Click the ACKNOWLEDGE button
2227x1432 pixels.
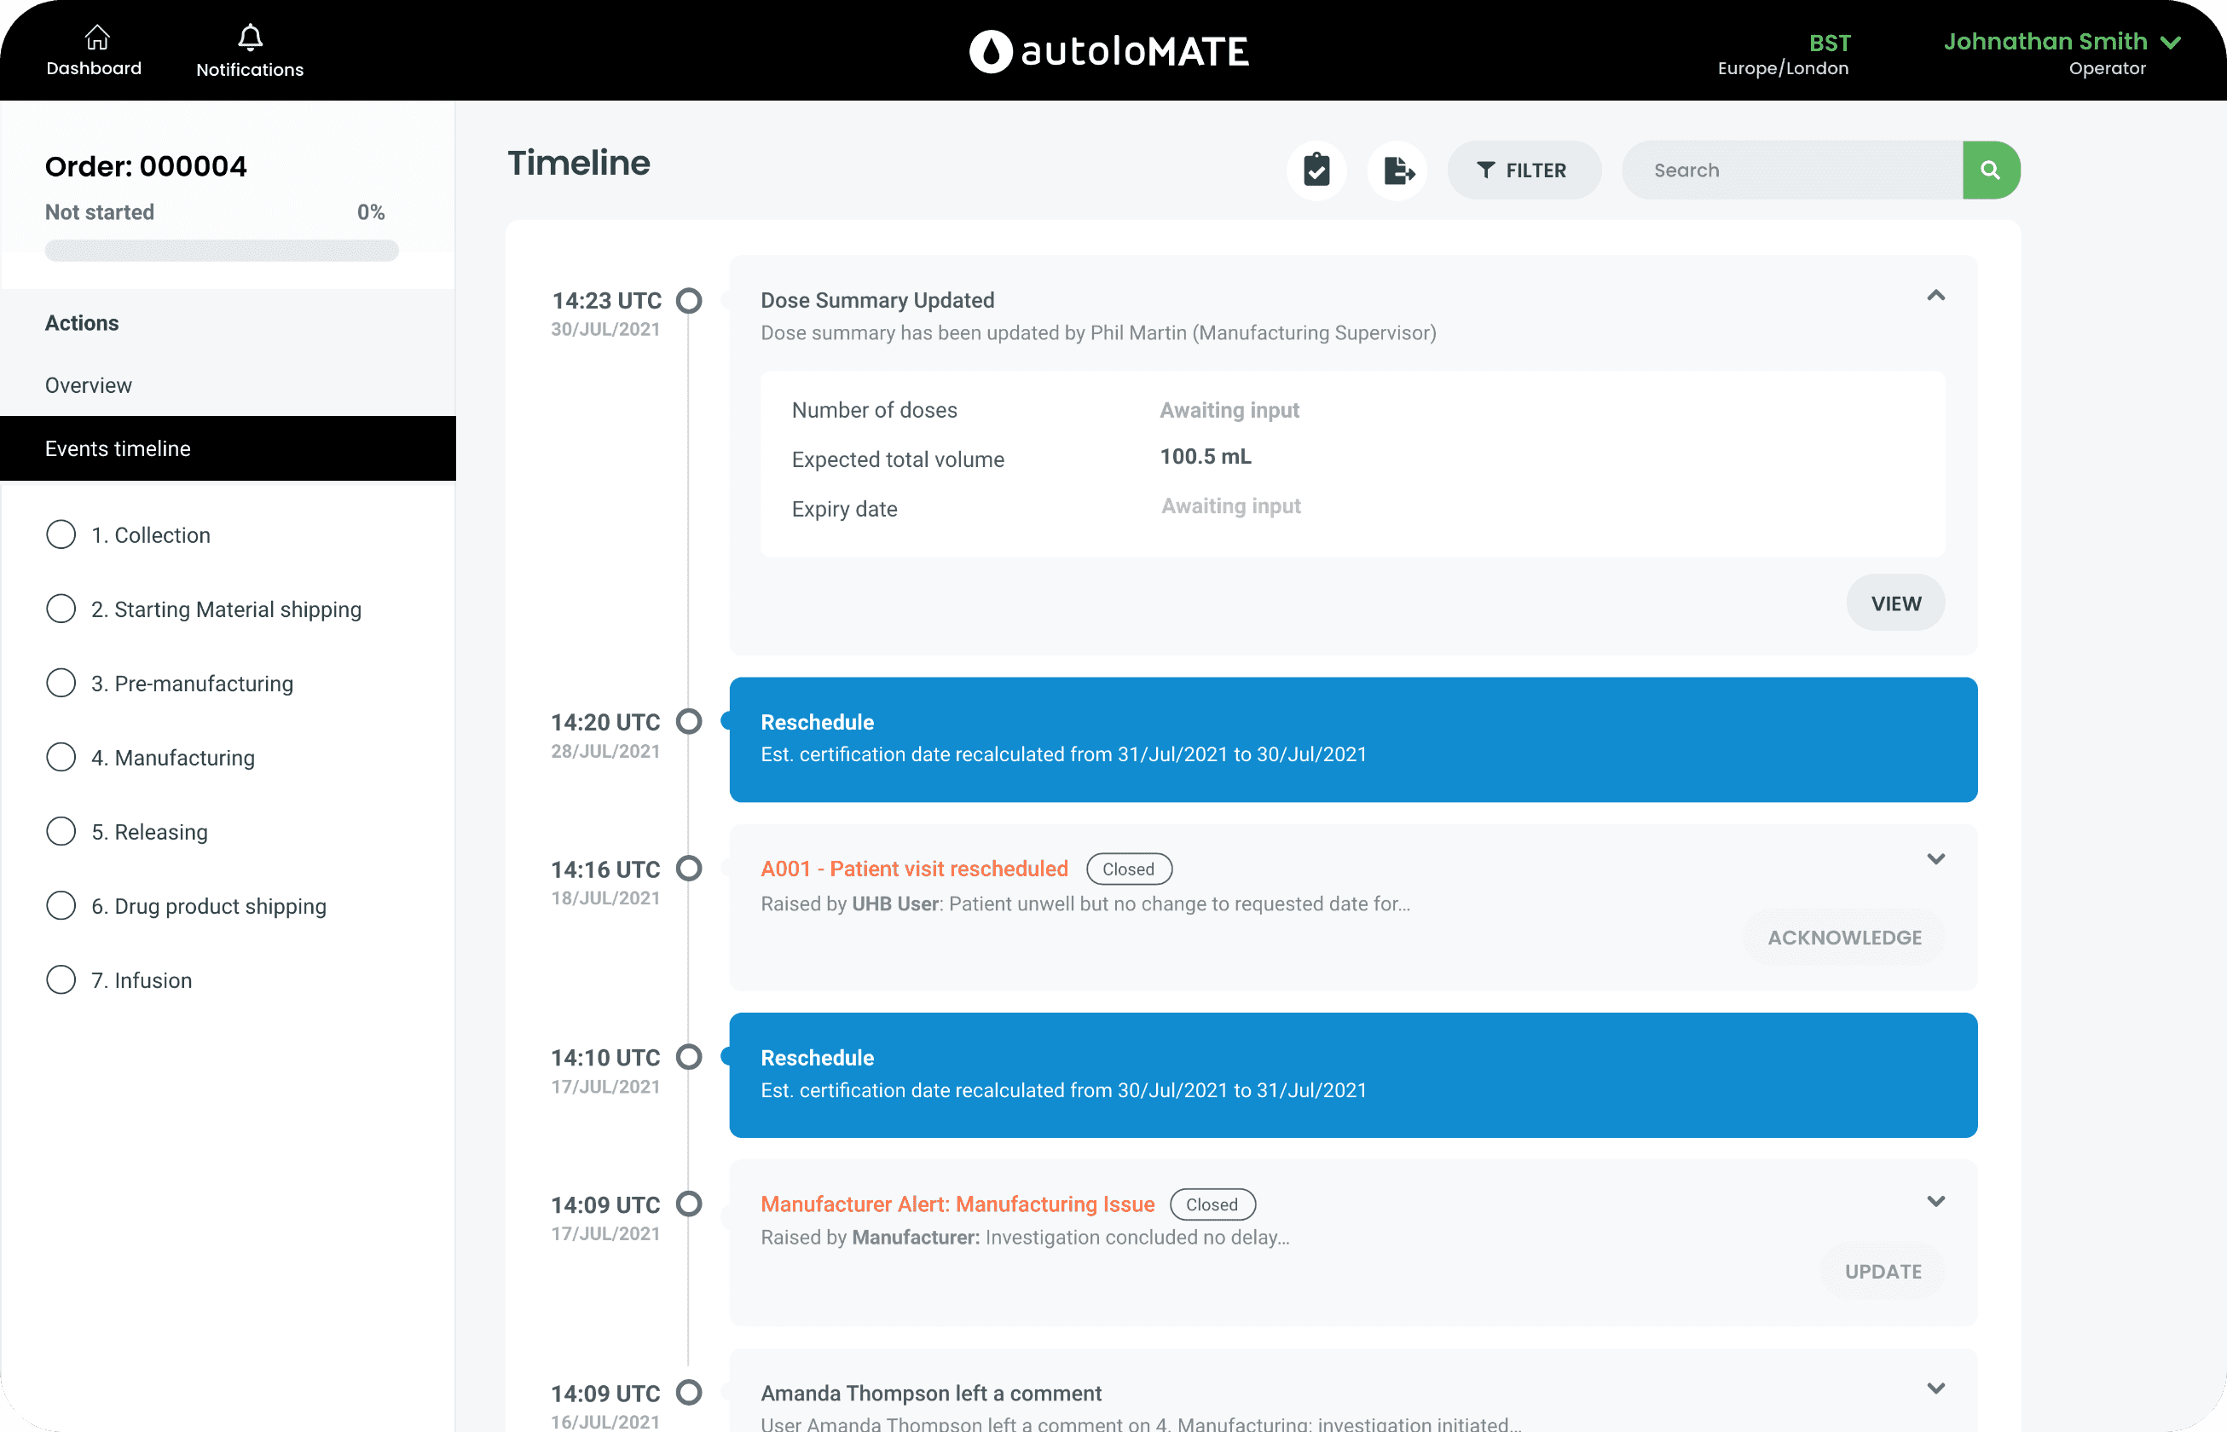pos(1843,938)
